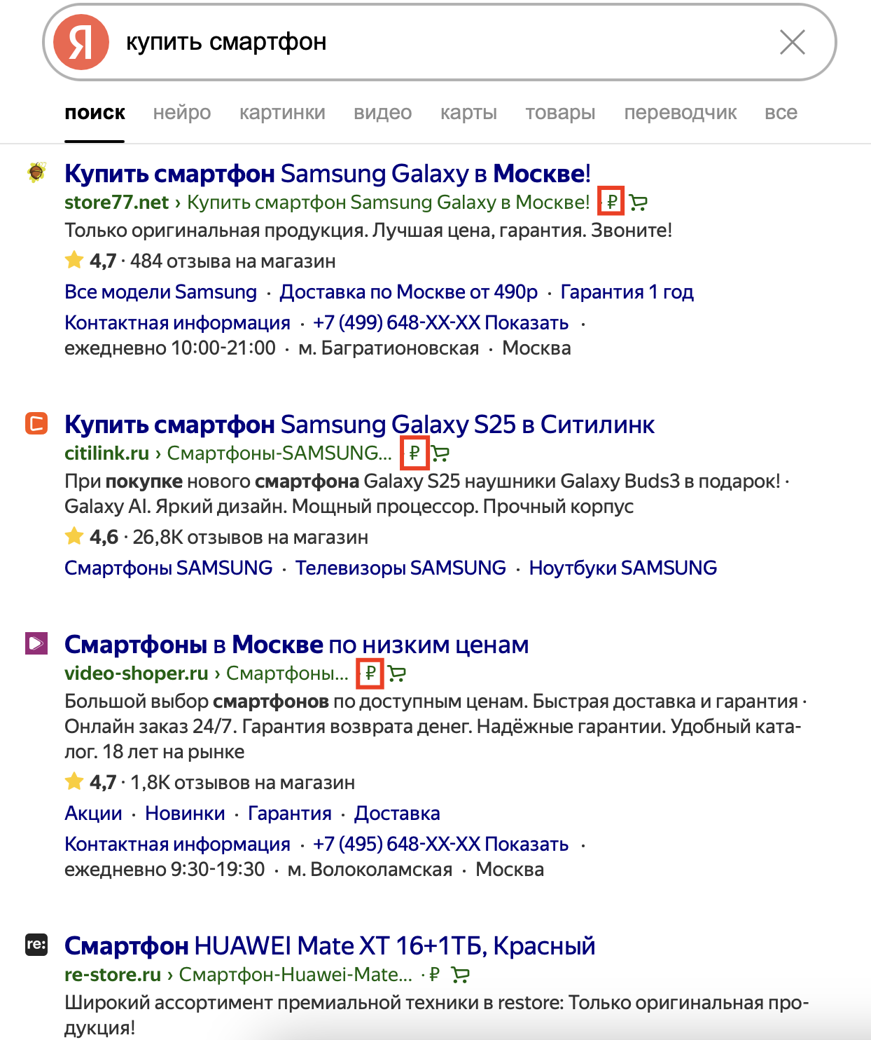Screen dimensions: 871x1040
Task: Click cart icon in re-store.ru result
Action: tap(461, 975)
